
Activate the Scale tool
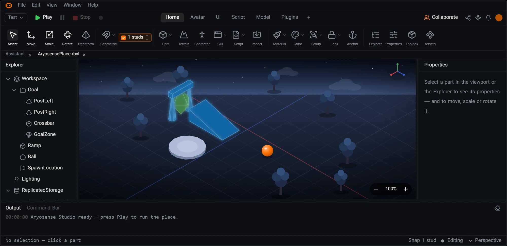49,38
